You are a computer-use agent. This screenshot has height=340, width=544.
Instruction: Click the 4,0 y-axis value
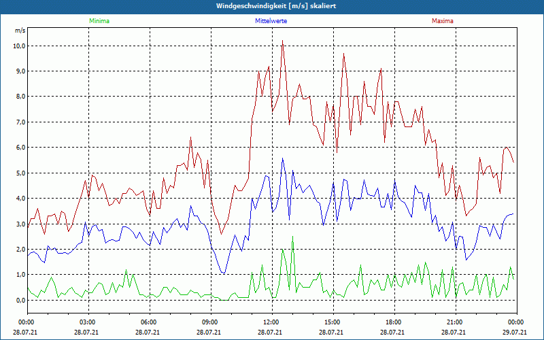point(20,199)
